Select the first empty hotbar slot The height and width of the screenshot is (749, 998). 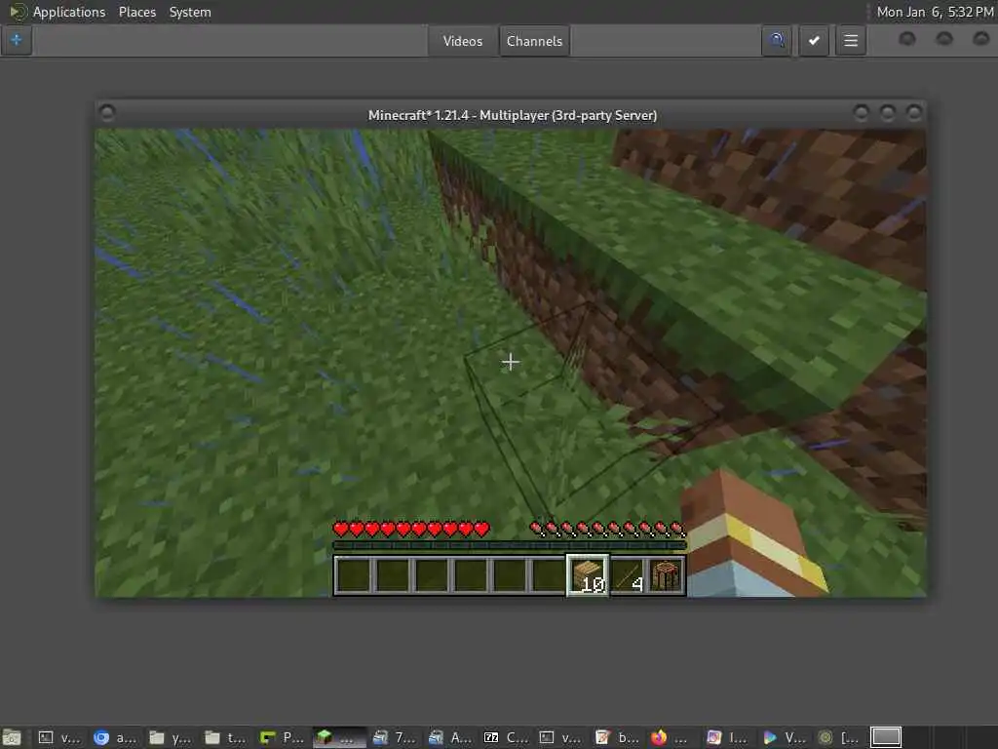point(354,575)
